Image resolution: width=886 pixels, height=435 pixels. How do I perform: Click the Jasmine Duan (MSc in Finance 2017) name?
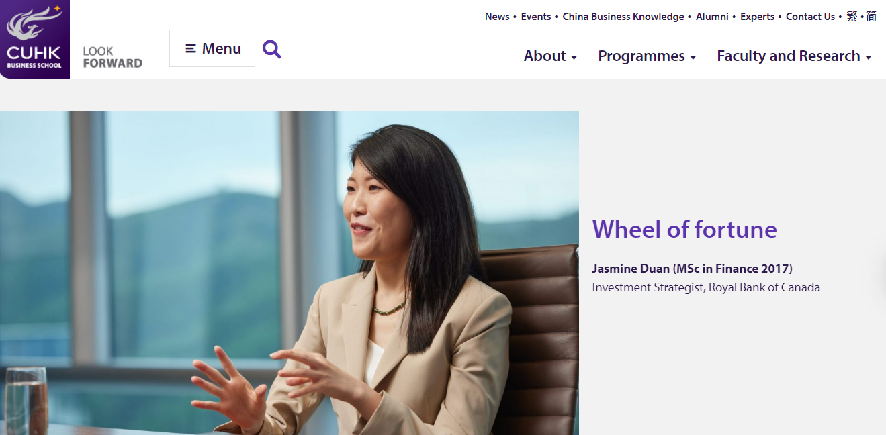(692, 269)
